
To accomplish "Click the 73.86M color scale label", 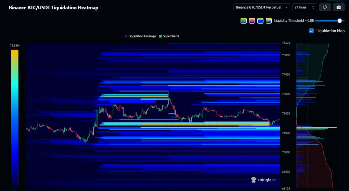I will [15, 46].
